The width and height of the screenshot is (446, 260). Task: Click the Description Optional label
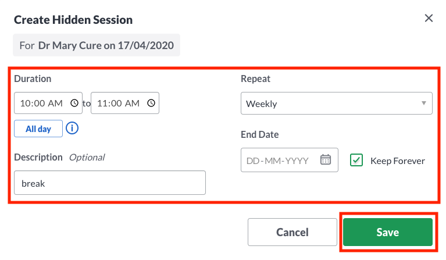(59, 157)
